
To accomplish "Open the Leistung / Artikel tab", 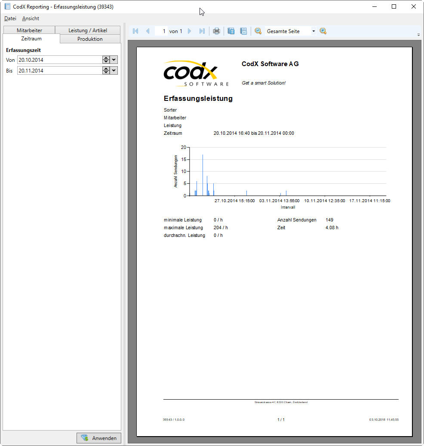I will pyautogui.click(x=88, y=30).
